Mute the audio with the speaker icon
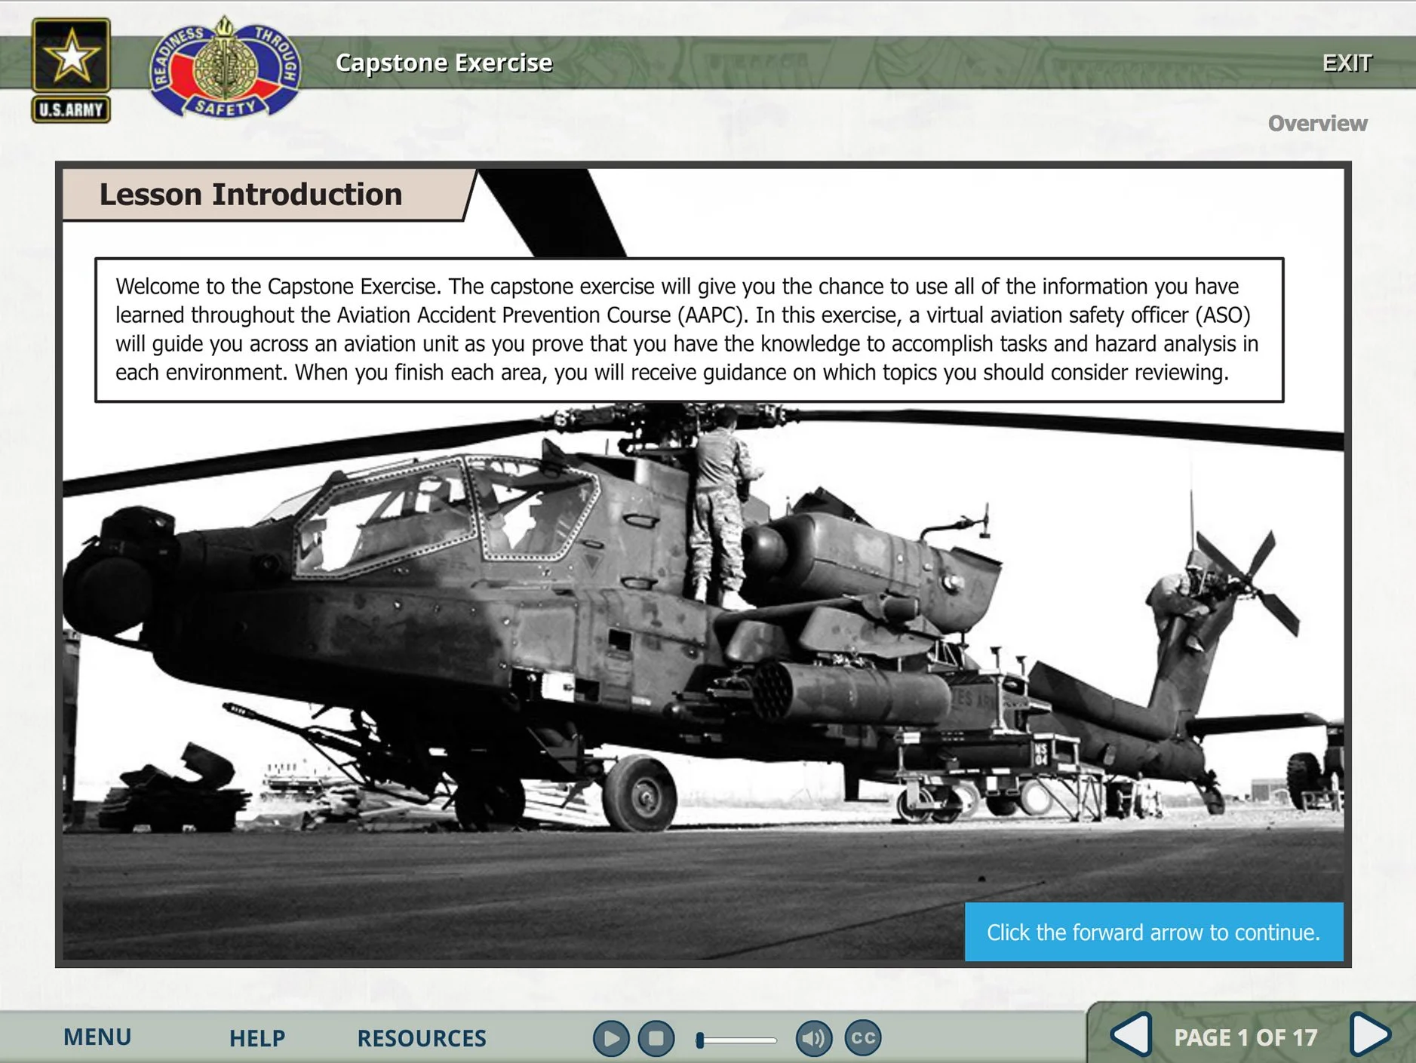The width and height of the screenshot is (1416, 1063). [813, 1037]
